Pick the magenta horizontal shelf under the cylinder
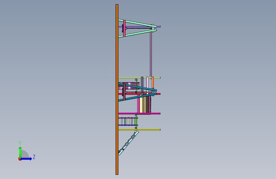This screenshot has height=179, width=276. (139, 113)
